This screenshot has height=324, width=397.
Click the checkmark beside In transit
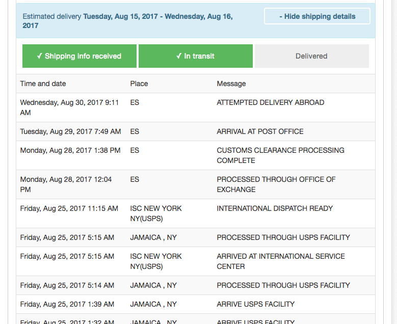(179, 56)
